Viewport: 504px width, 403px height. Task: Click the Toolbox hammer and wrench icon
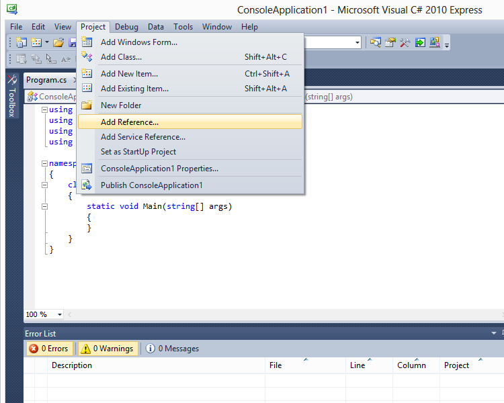point(405,42)
